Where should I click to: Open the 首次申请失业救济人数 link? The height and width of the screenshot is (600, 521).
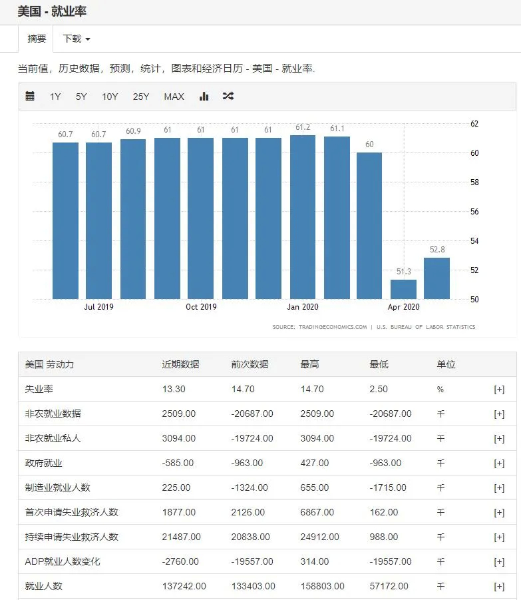click(71, 512)
